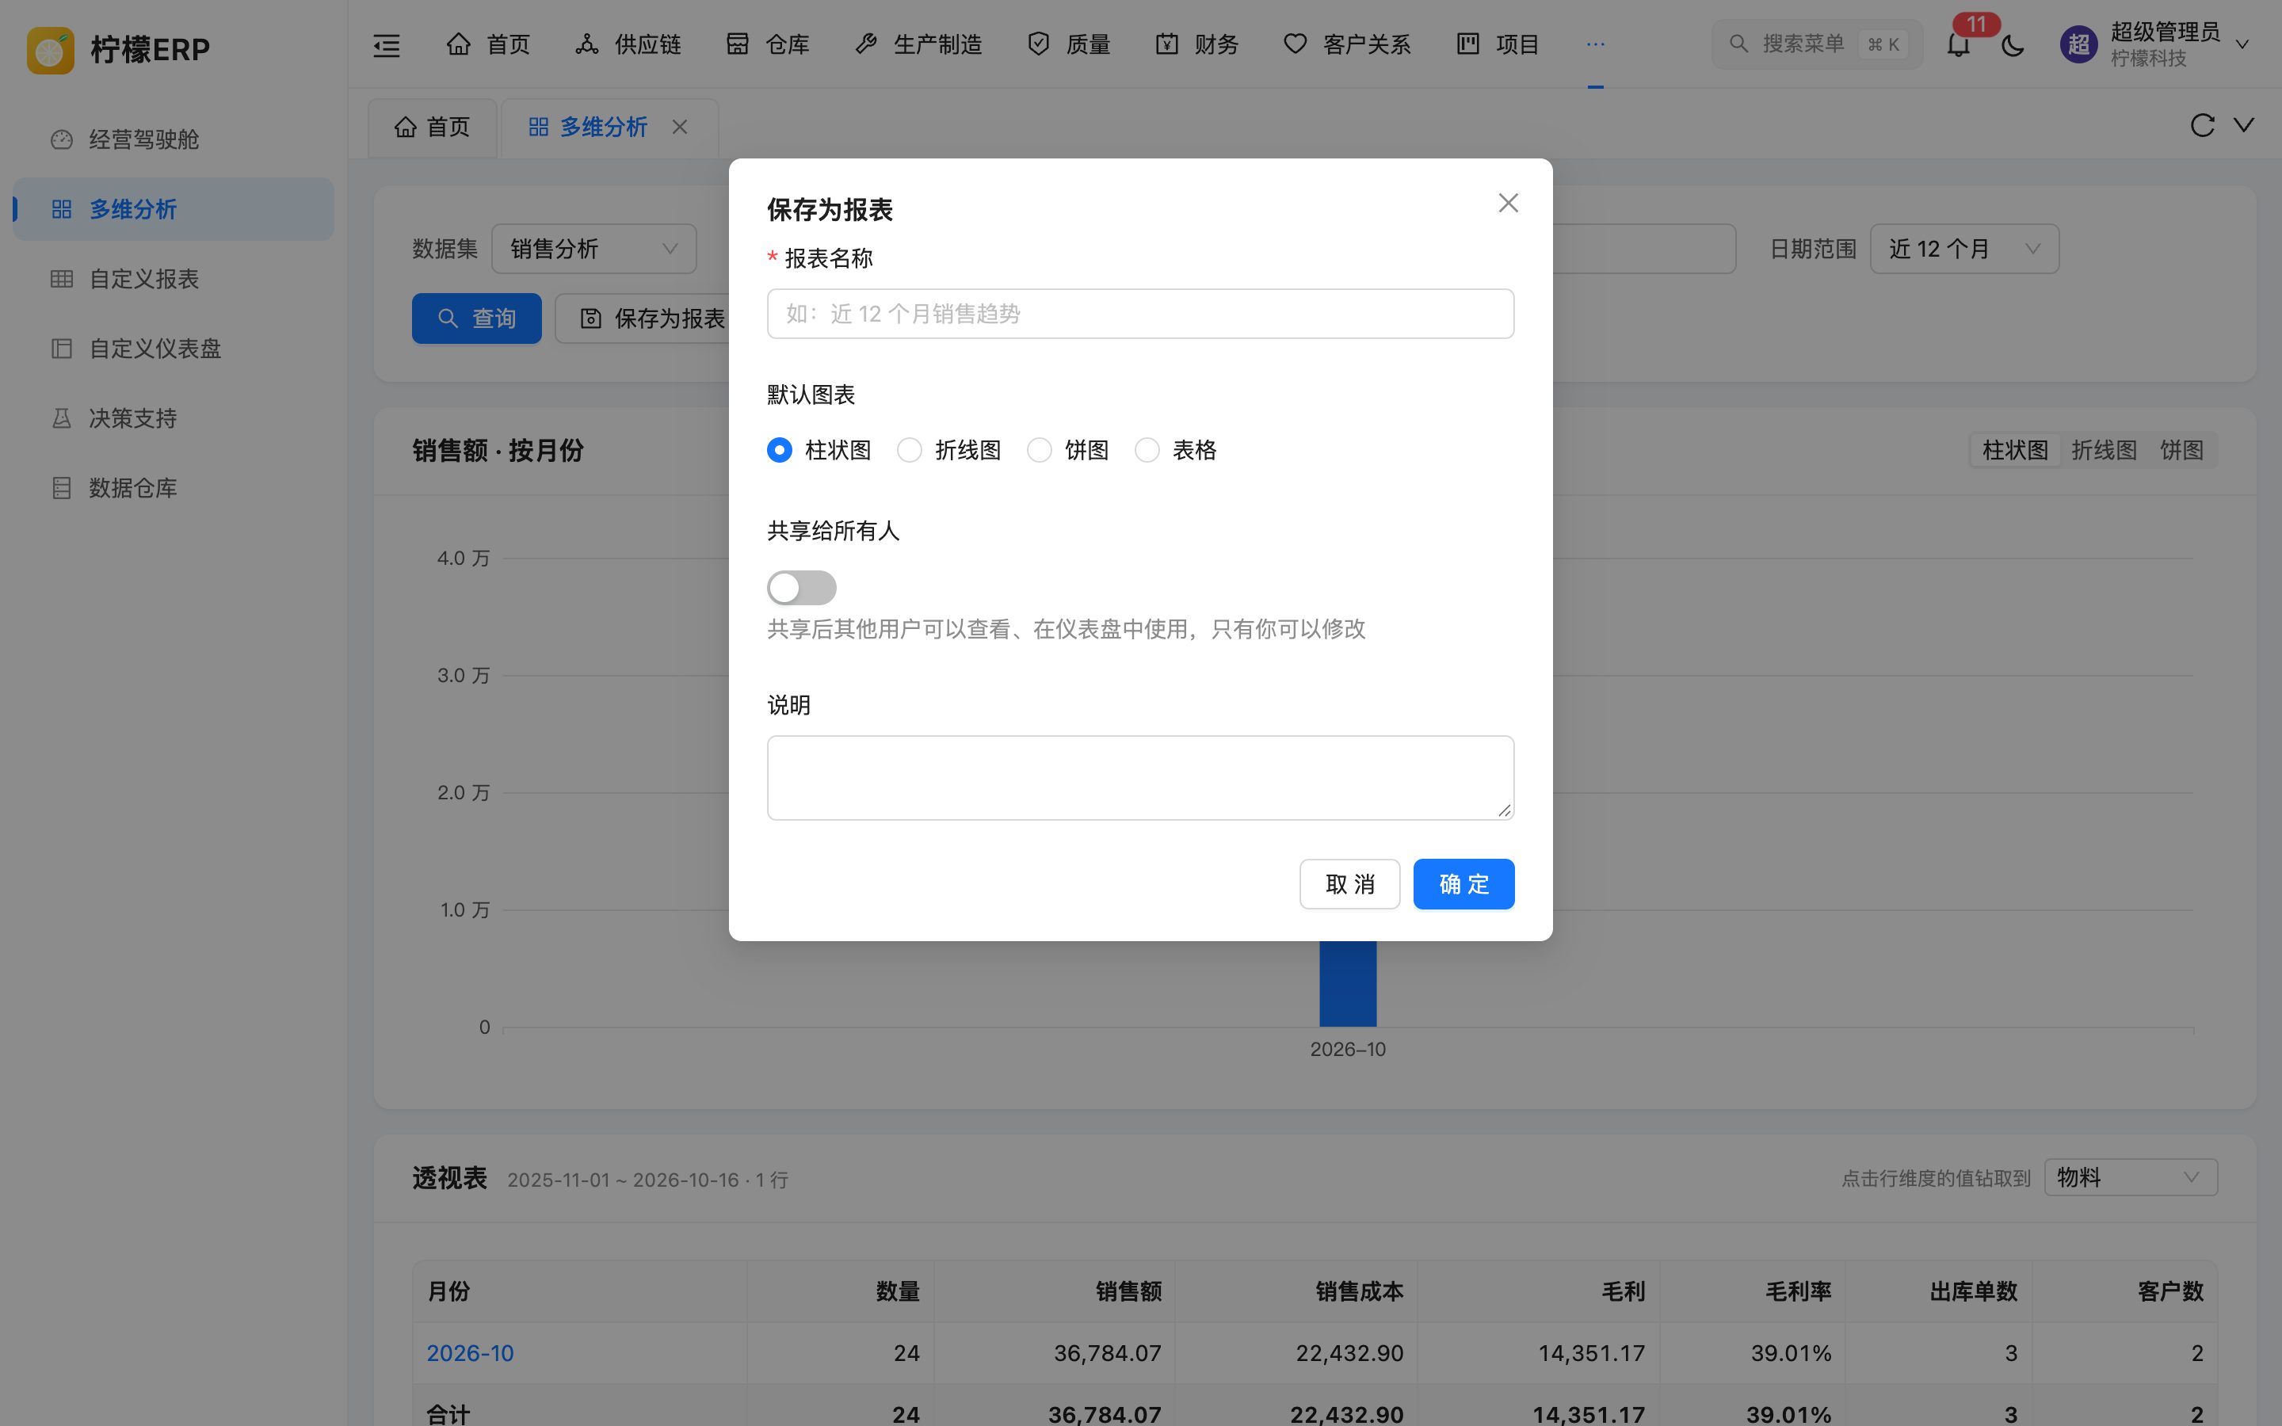Click the 确定 button
Image resolution: width=2282 pixels, height=1426 pixels.
tap(1463, 883)
